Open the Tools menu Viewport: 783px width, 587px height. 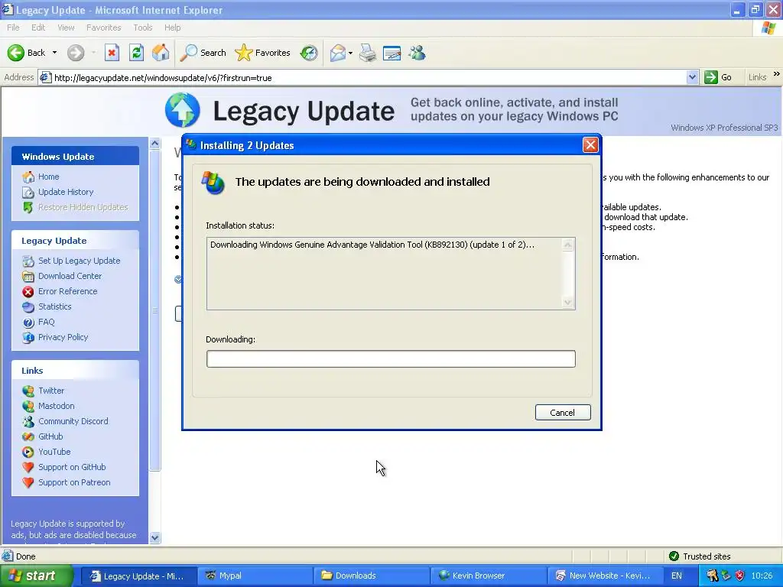point(143,28)
